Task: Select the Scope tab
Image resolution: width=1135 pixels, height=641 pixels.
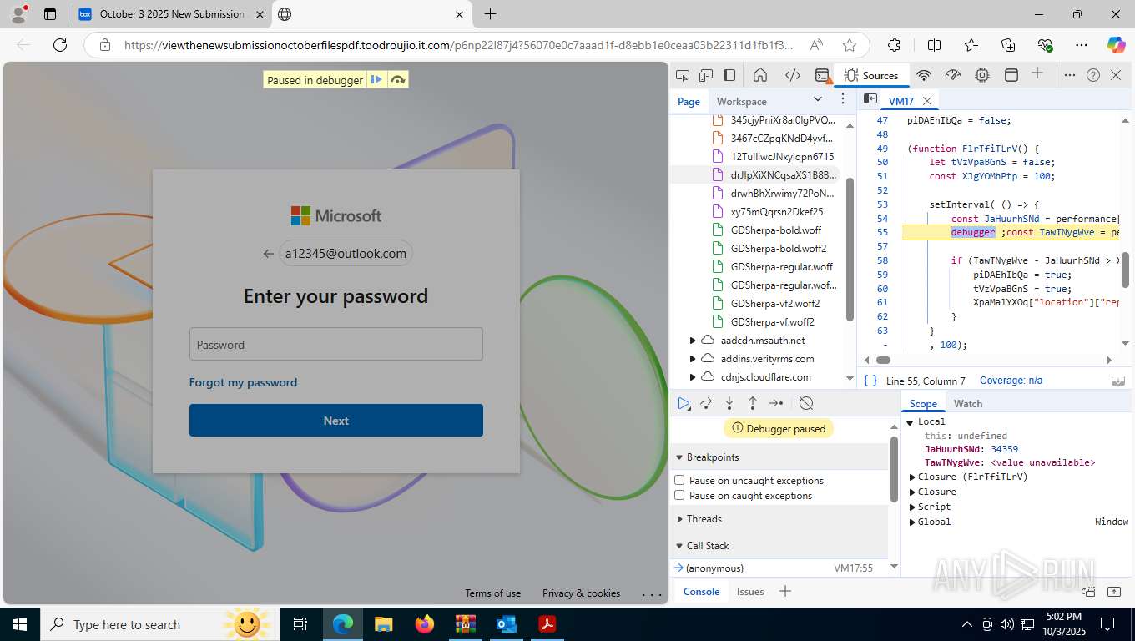Action: (923, 403)
